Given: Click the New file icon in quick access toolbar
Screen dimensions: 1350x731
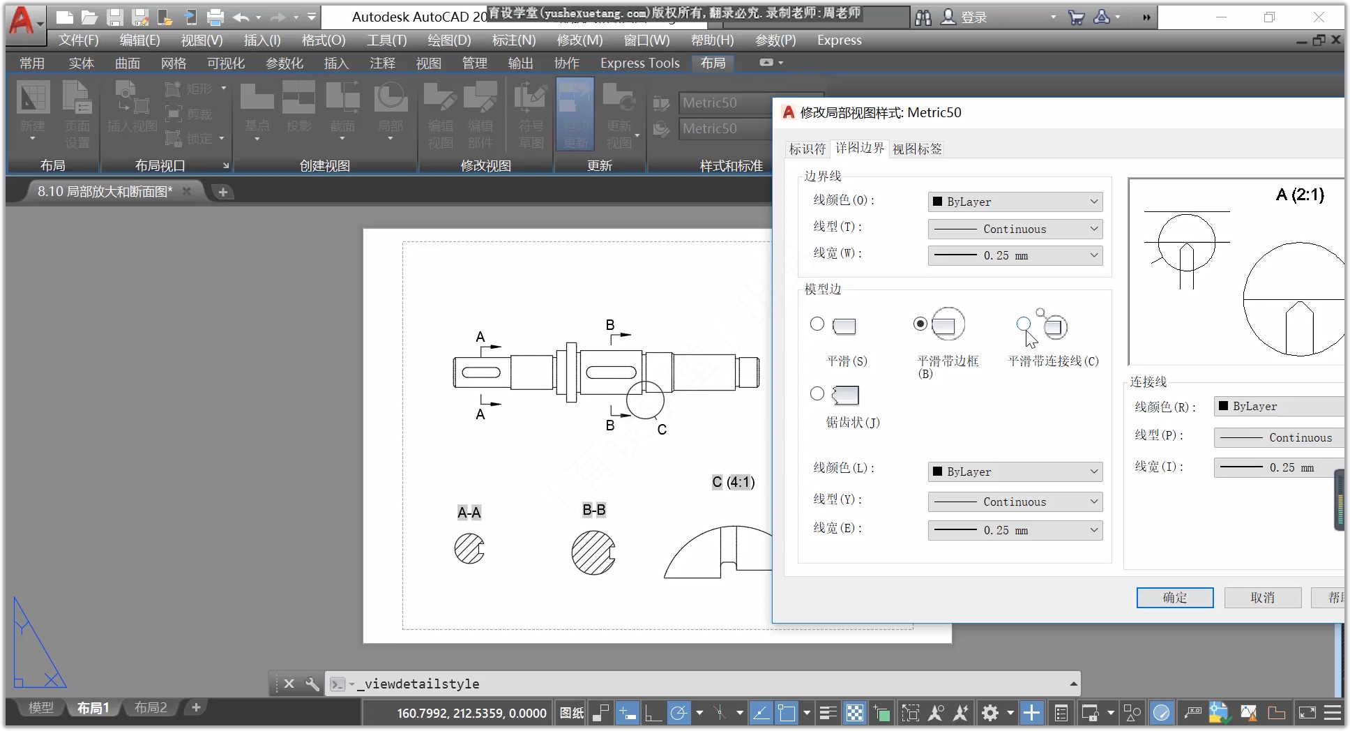Looking at the screenshot, I should pyautogui.click(x=64, y=17).
